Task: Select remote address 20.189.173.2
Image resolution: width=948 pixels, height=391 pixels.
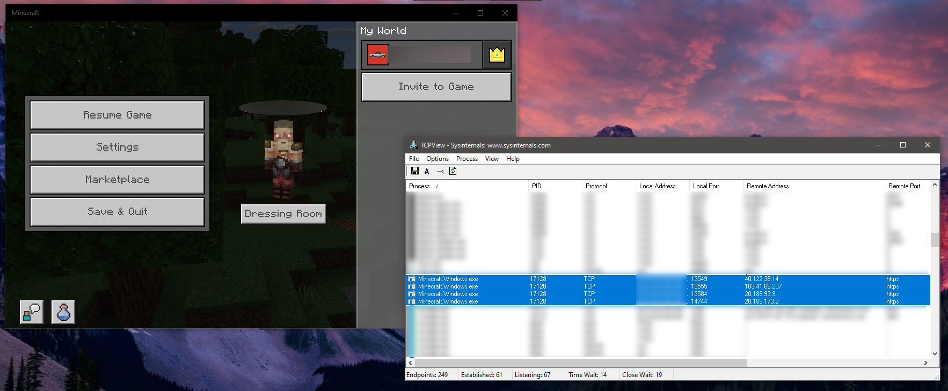Action: click(x=761, y=301)
